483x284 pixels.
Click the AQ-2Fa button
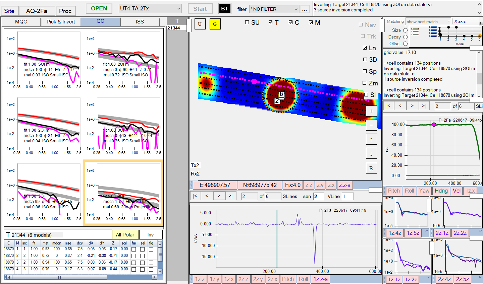coord(37,11)
